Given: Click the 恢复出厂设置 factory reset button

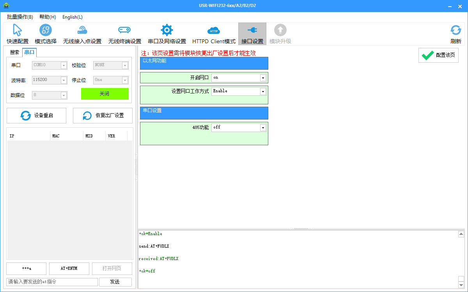Looking at the screenshot, I should pyautogui.click(x=103, y=116).
